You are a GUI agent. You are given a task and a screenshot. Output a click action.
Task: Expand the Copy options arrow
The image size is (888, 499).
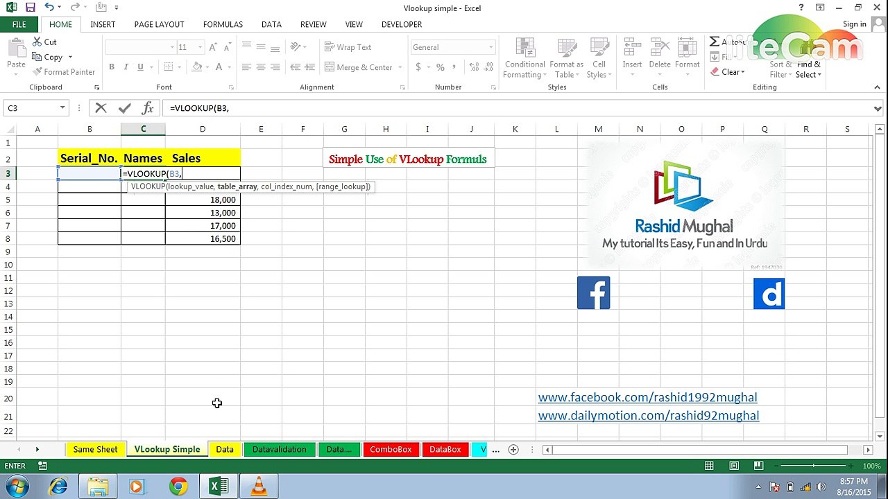[x=70, y=58]
